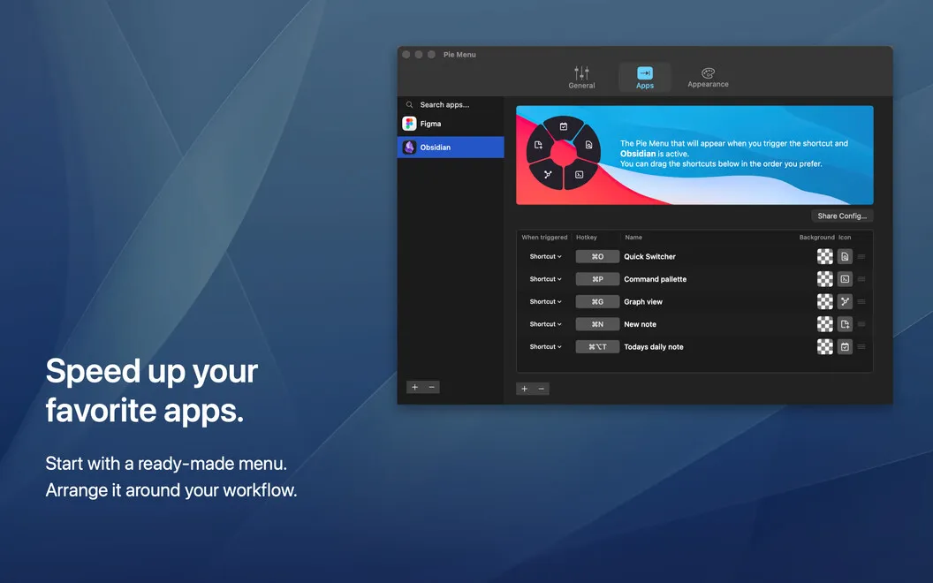Viewport: 933px width, 583px height.
Task: Change the Todays daily note calendar icon
Action: click(845, 347)
